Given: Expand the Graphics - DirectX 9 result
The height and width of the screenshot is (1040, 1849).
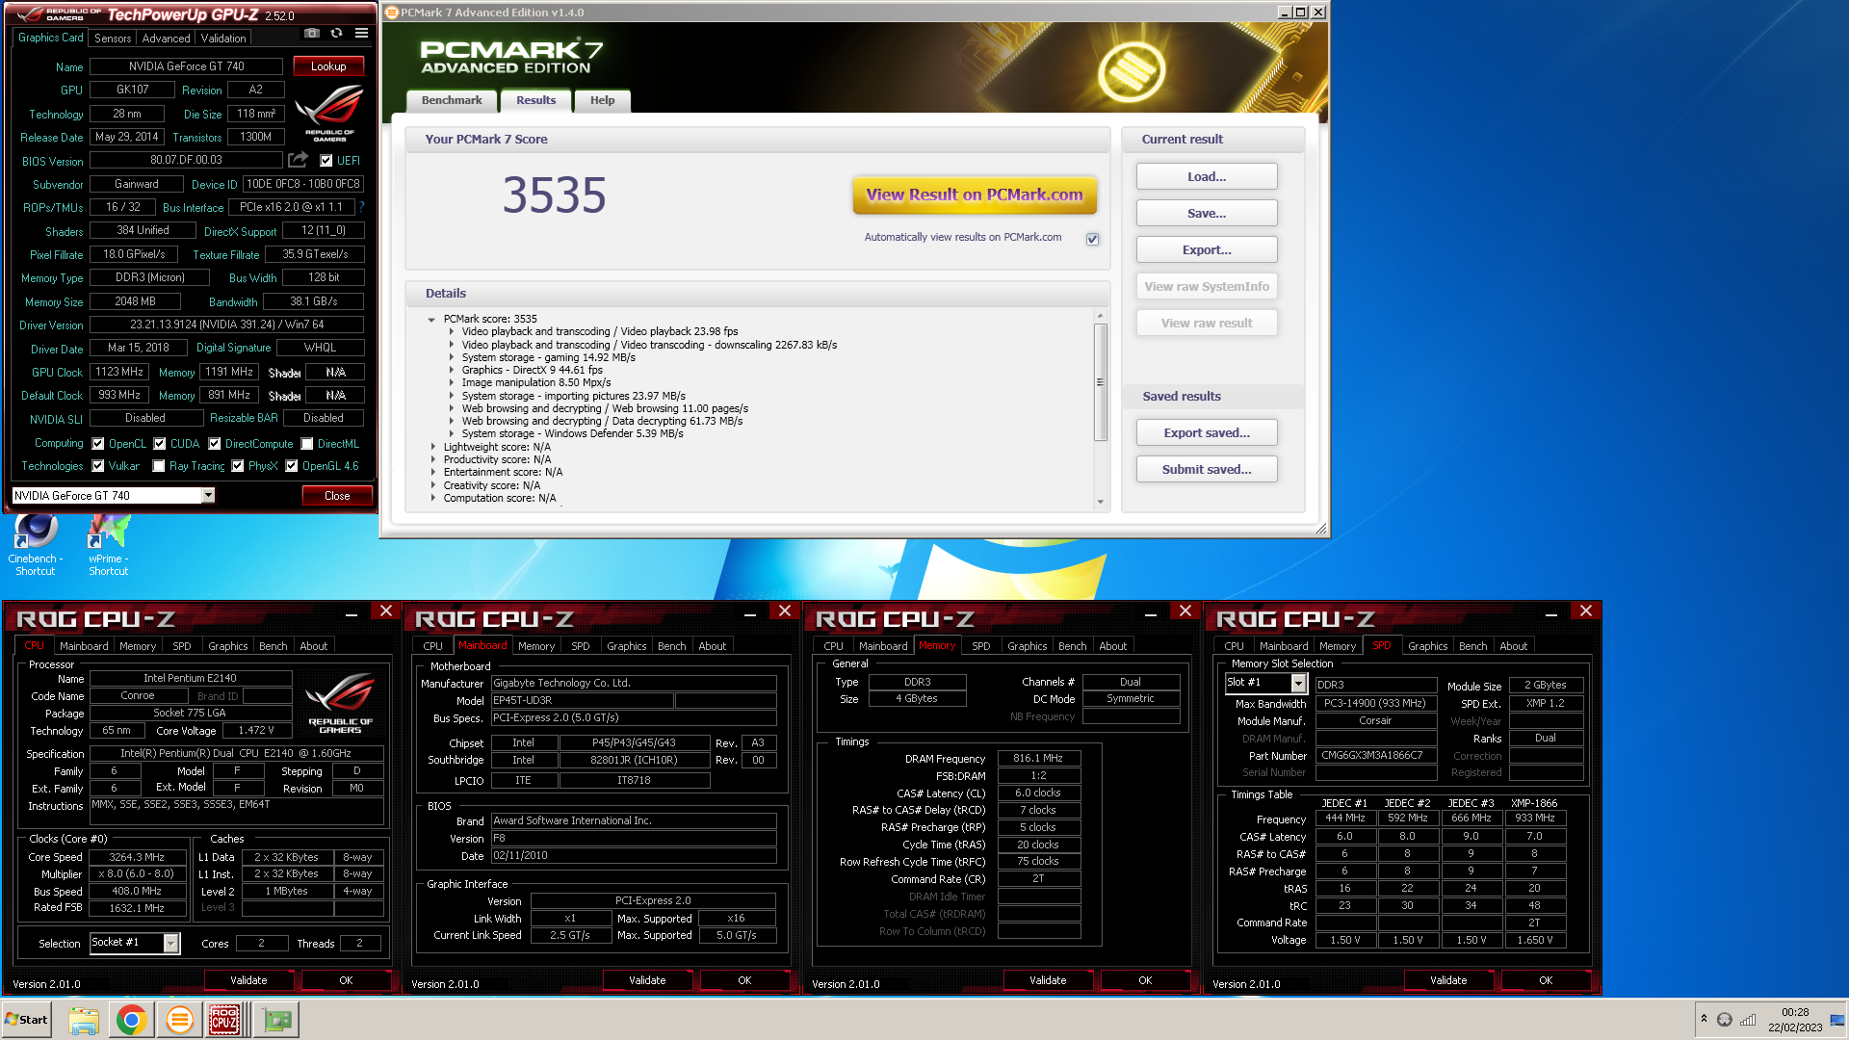Looking at the screenshot, I should coord(451,370).
